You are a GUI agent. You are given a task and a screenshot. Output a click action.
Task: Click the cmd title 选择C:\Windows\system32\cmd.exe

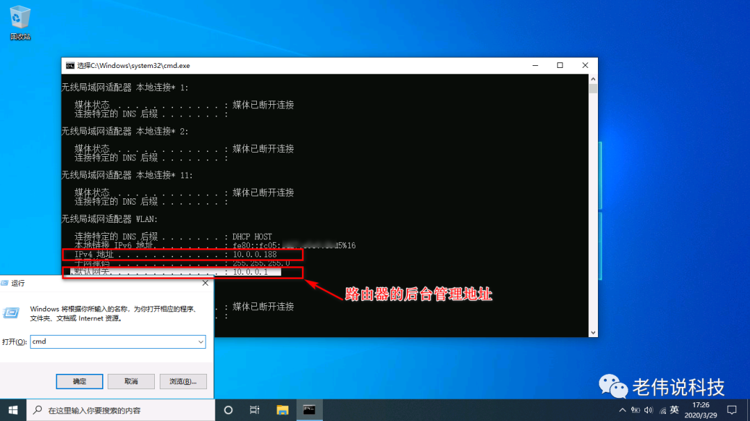click(x=133, y=65)
